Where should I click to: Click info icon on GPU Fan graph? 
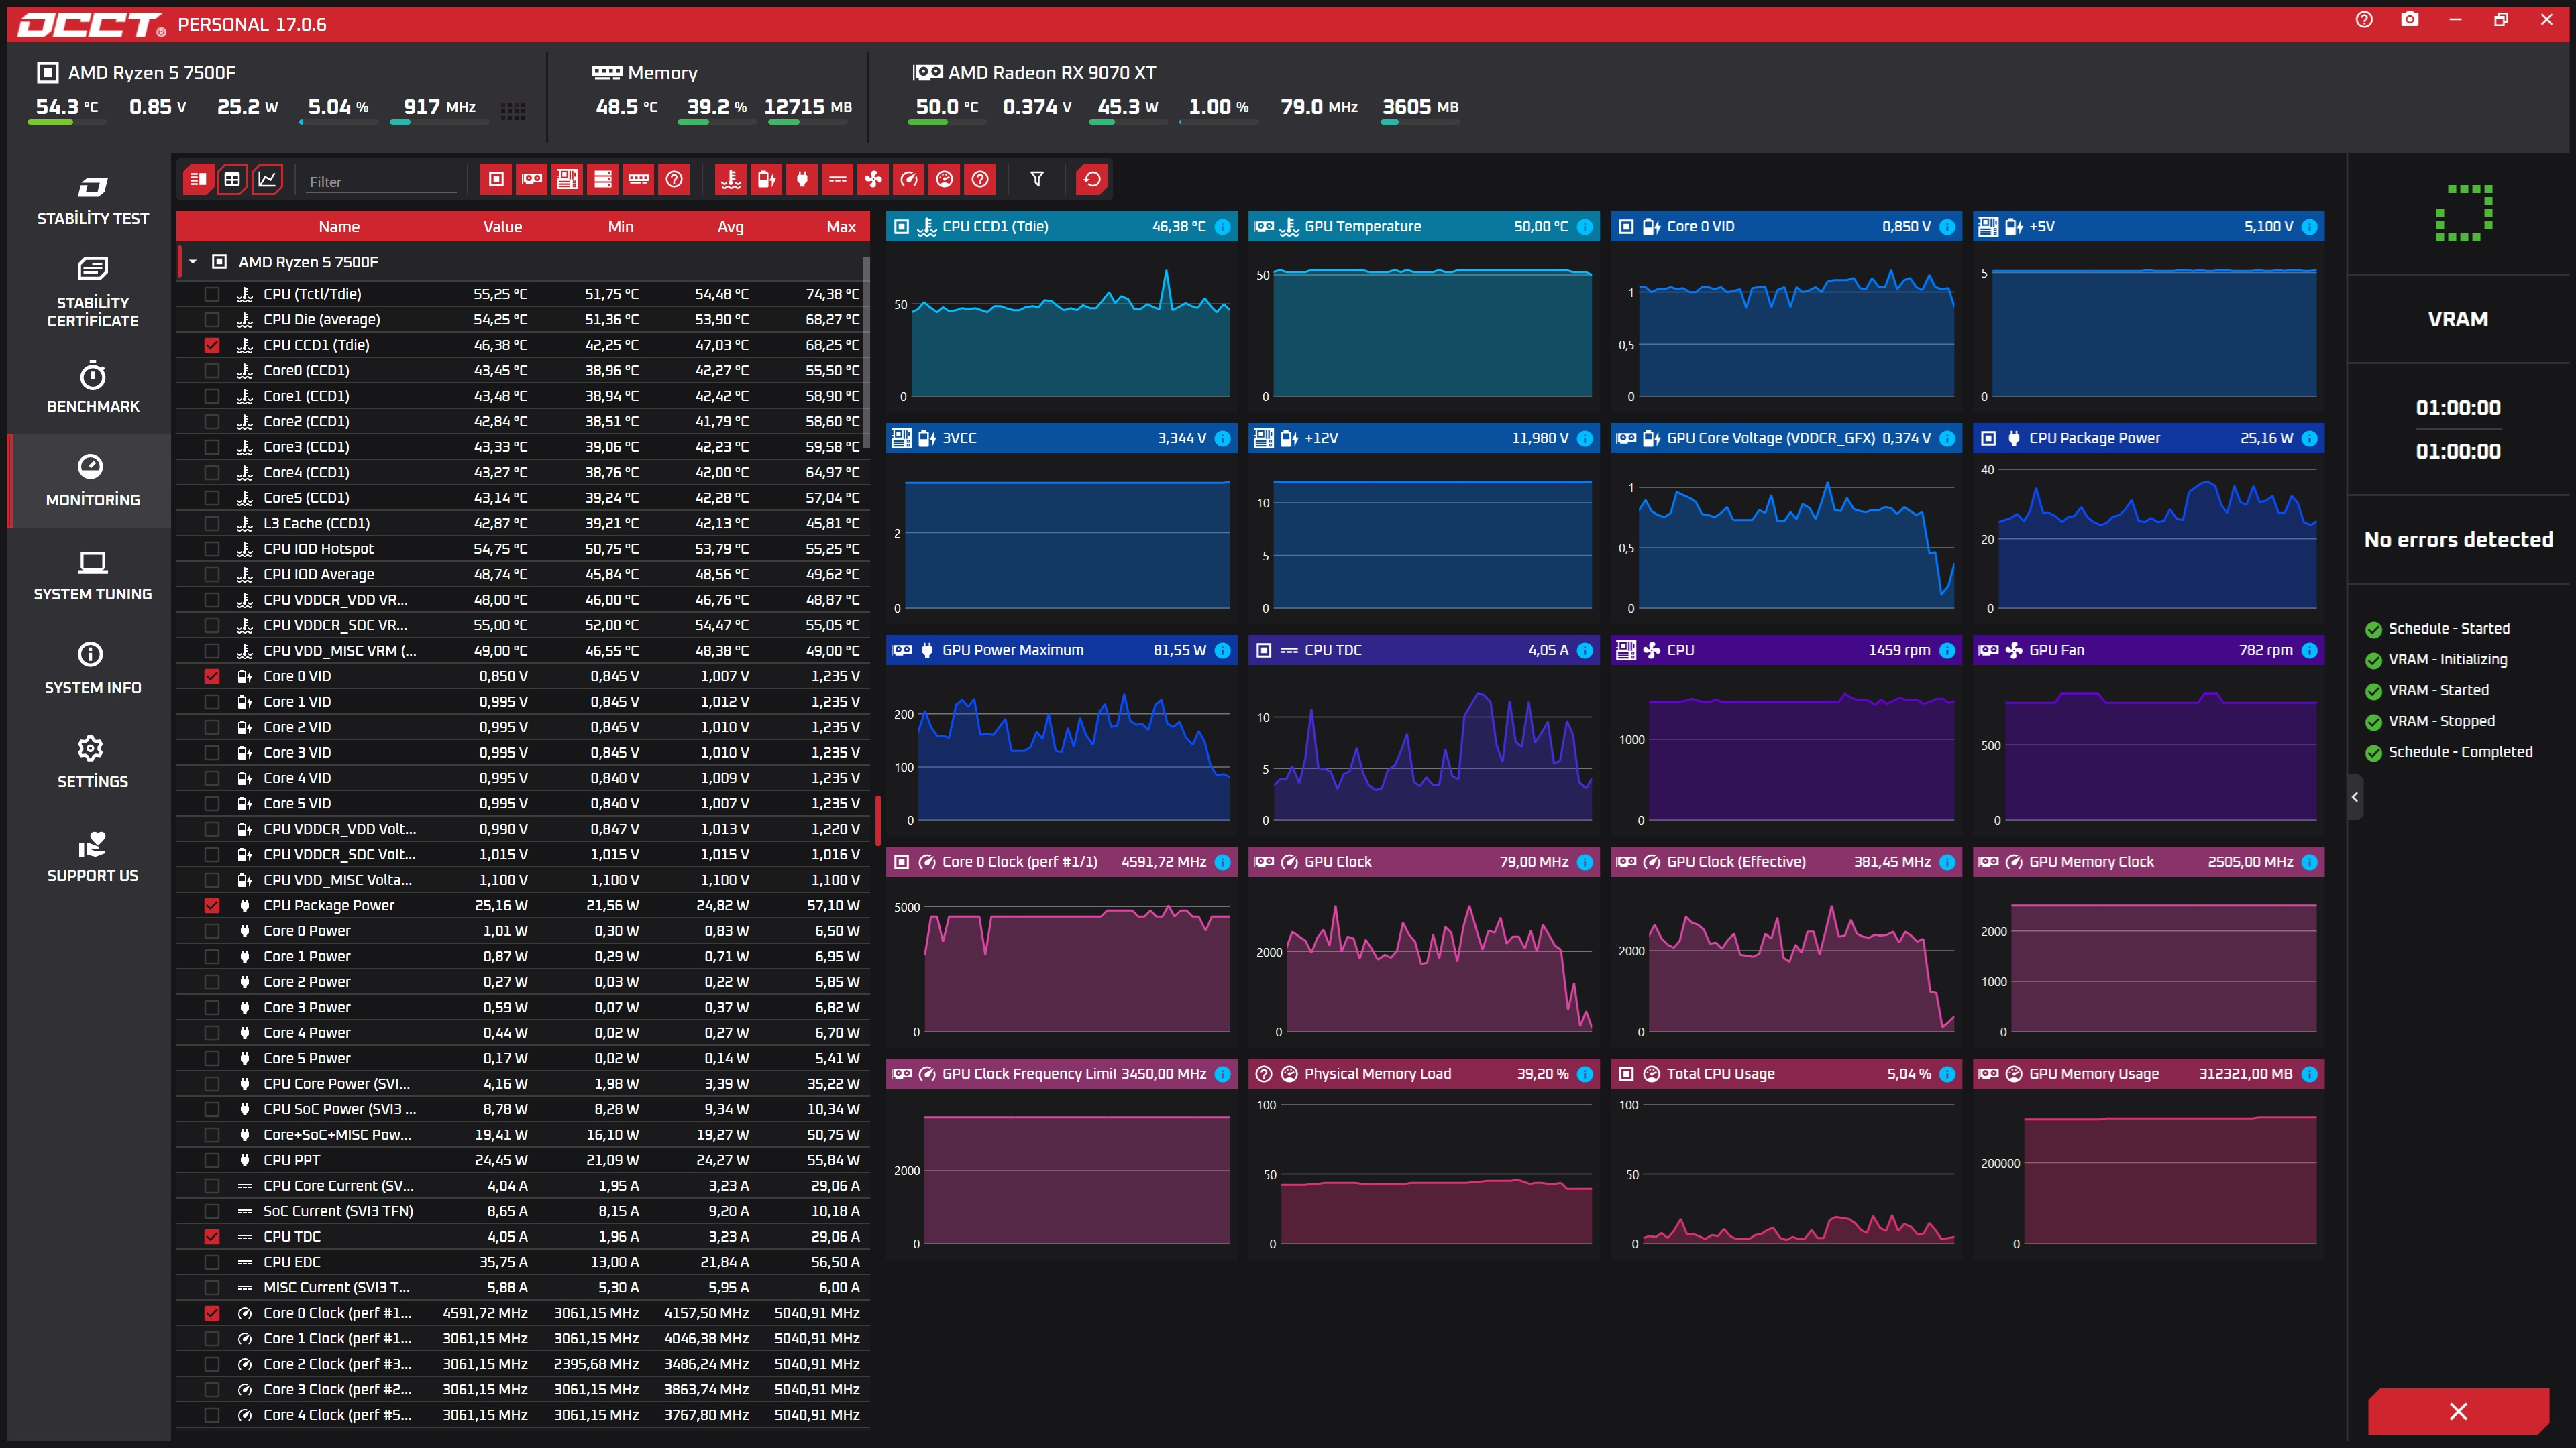tap(2309, 650)
